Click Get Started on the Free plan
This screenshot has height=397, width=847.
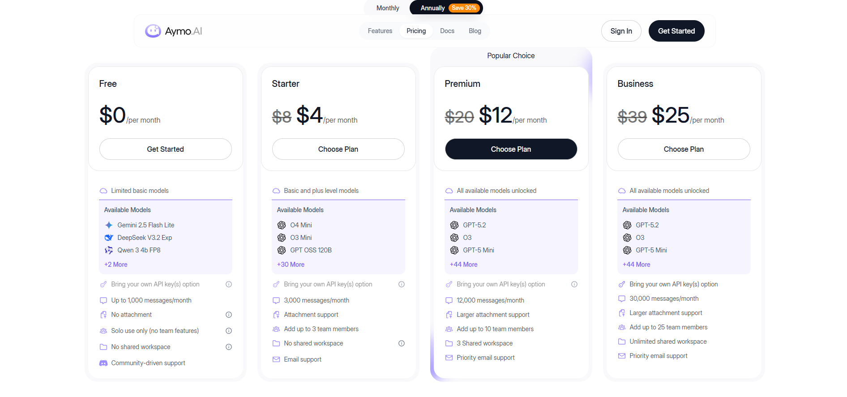click(165, 149)
